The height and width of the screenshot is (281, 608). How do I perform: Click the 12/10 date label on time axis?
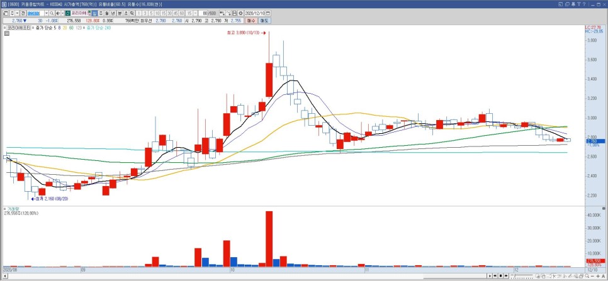(592, 268)
